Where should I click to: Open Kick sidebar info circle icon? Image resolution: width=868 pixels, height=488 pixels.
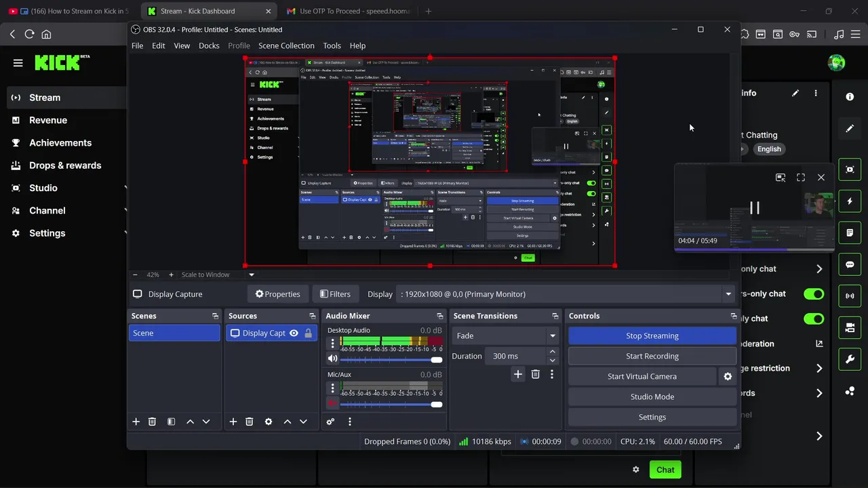[x=850, y=97]
